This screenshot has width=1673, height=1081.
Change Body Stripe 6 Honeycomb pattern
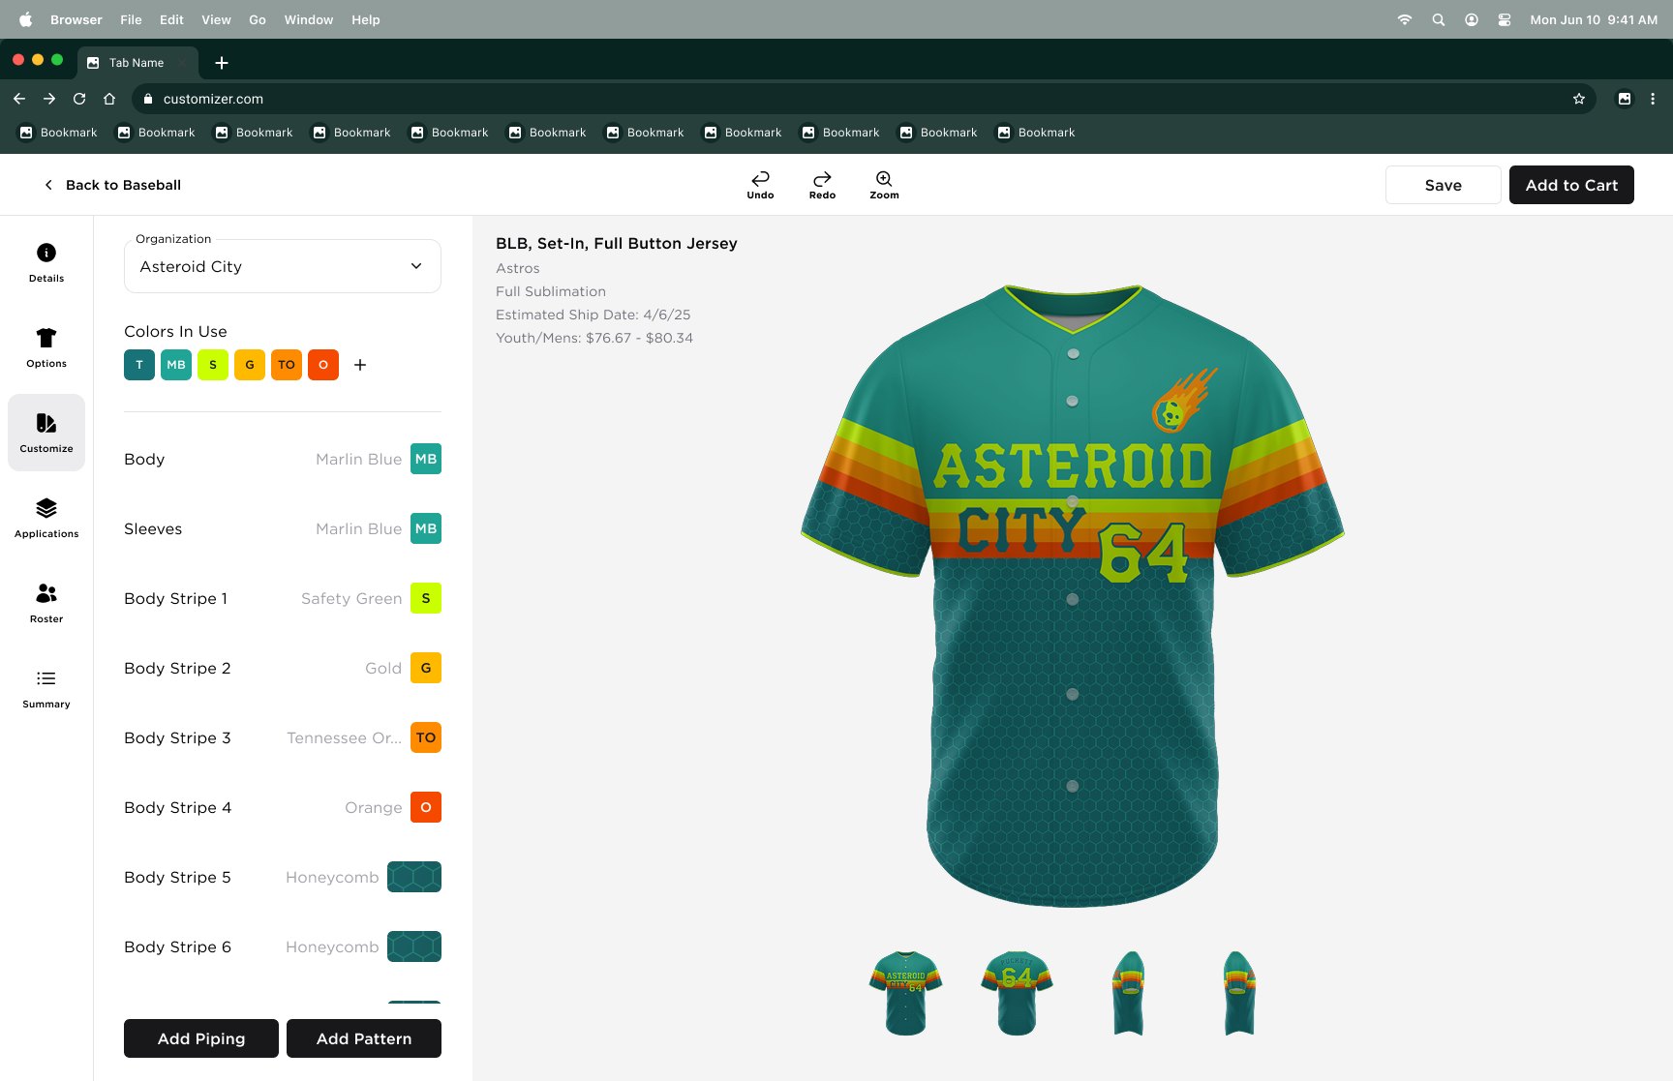pyautogui.click(x=414, y=946)
